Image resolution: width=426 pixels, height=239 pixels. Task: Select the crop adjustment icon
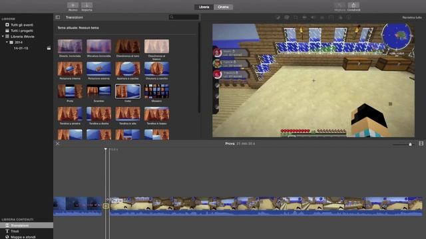click(296, 17)
